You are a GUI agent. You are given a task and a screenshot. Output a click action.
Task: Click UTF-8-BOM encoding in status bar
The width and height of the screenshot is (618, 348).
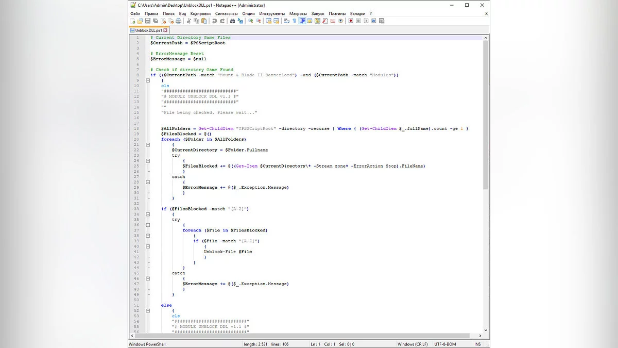click(446, 344)
